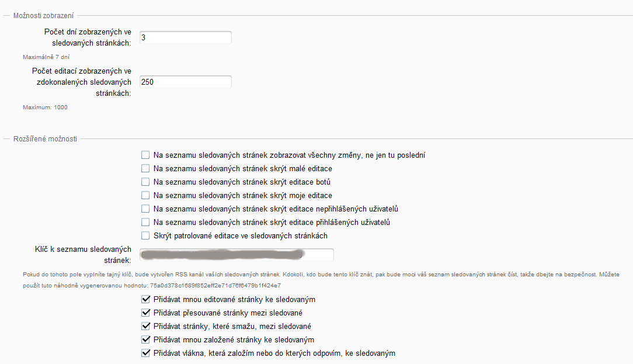
Task: Check 'skrýt editace nepřihlášených uživatelů' box
Action: 145,209
